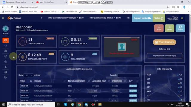Open the notification center icon

[x=187, y=104]
